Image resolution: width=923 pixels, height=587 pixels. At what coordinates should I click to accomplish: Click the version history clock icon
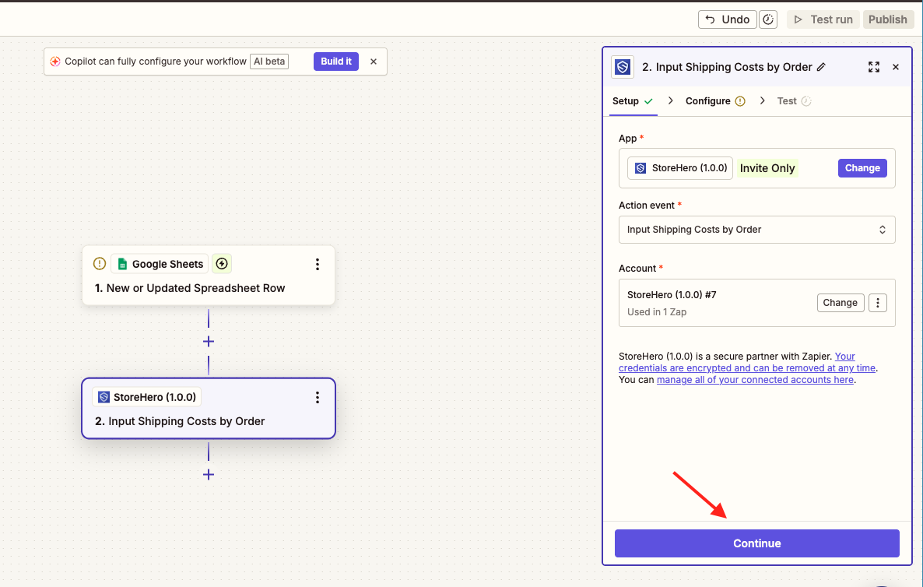pyautogui.click(x=767, y=19)
